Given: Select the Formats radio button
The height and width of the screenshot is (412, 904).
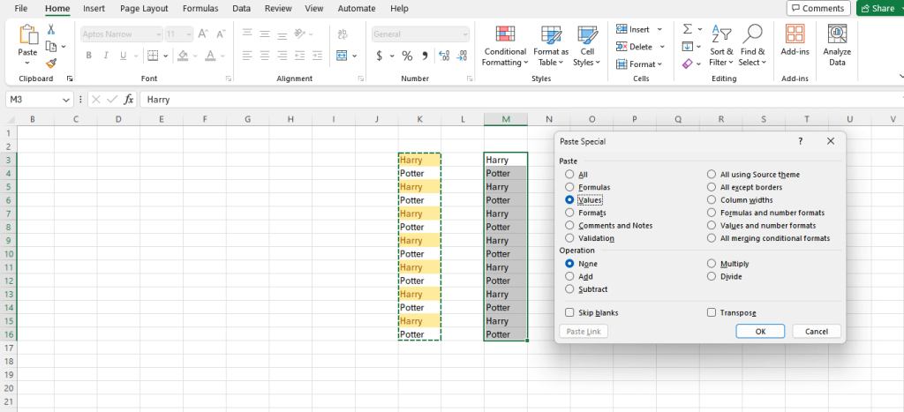Looking at the screenshot, I should (569, 213).
